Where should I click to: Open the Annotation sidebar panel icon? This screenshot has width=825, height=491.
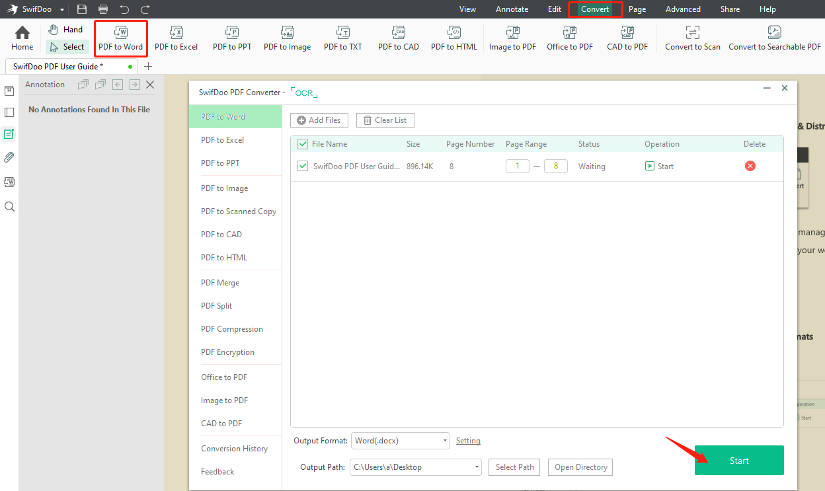click(x=9, y=134)
